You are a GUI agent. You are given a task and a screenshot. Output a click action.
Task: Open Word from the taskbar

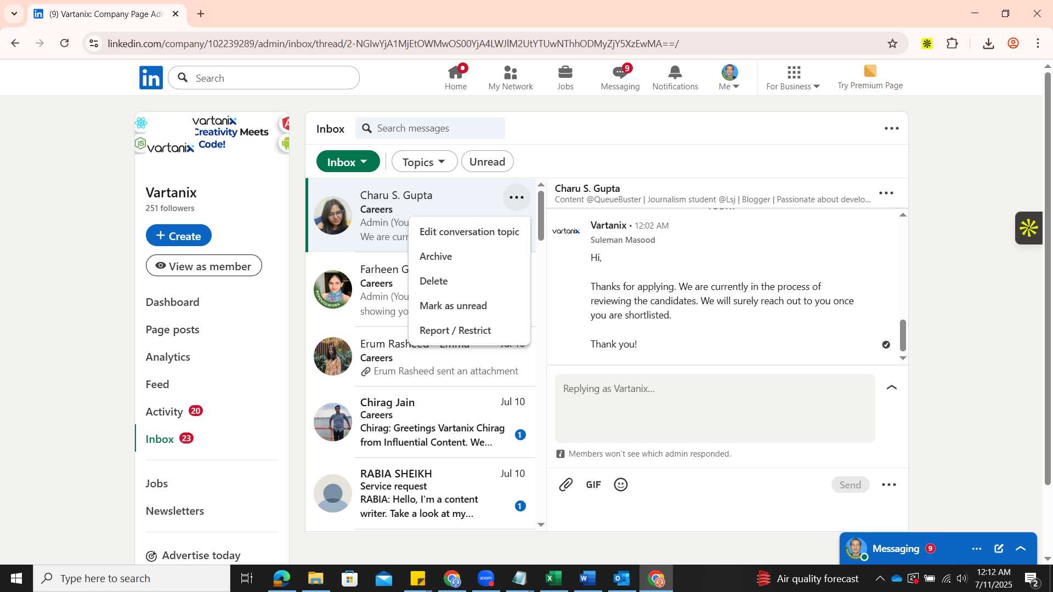pyautogui.click(x=587, y=578)
